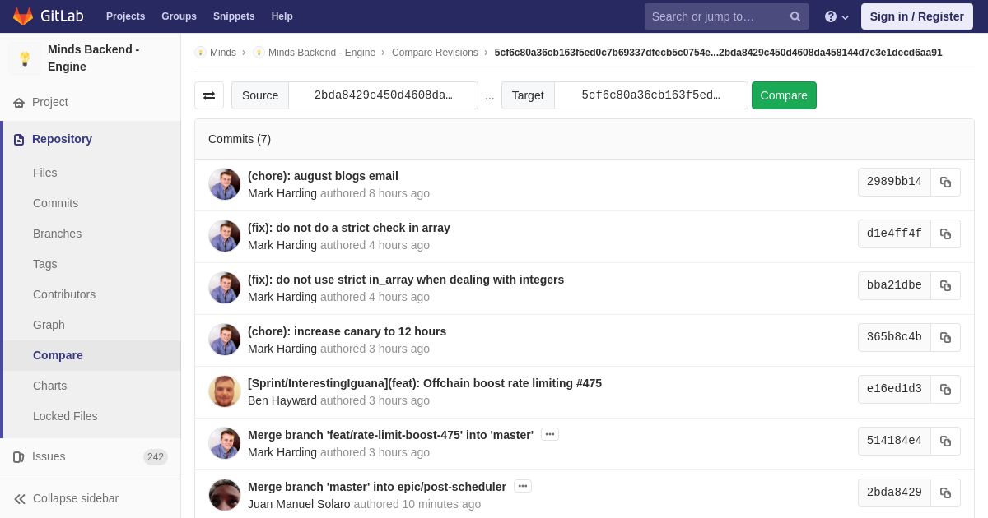
Task: Open strict in_array integers fix commit
Action: pyautogui.click(x=406, y=280)
